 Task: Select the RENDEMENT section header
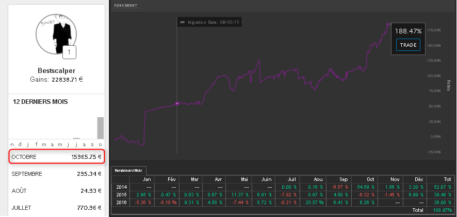(x=125, y=5)
